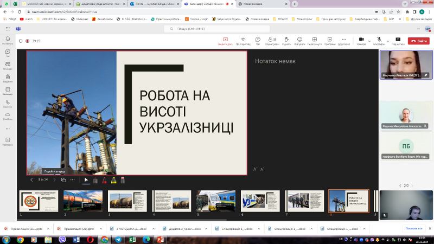Screen dimensions: 434x244
Task: Open more meeting actions ellipsis
Action: point(344,41)
